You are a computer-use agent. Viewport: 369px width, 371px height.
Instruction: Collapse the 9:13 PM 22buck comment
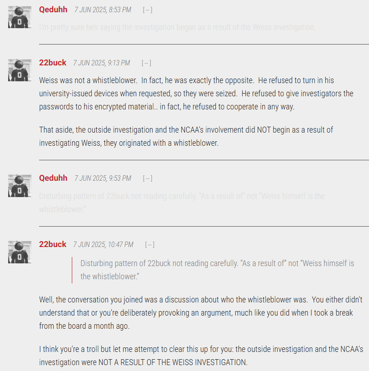coord(146,63)
